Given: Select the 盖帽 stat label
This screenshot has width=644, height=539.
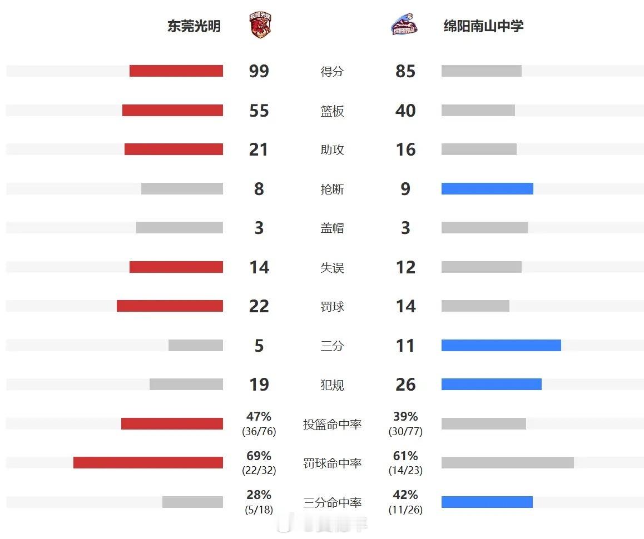Looking at the screenshot, I should 332,228.
